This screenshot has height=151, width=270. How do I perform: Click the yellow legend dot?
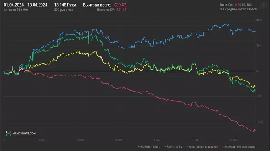165,147
